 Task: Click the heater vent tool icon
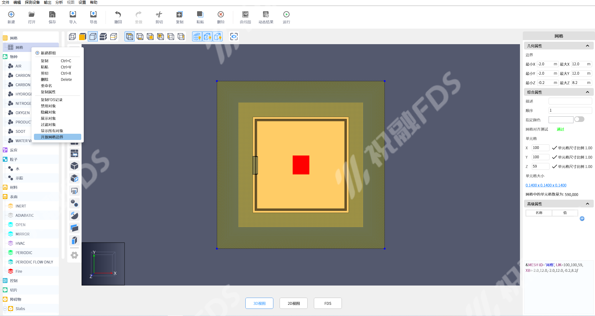click(74, 191)
